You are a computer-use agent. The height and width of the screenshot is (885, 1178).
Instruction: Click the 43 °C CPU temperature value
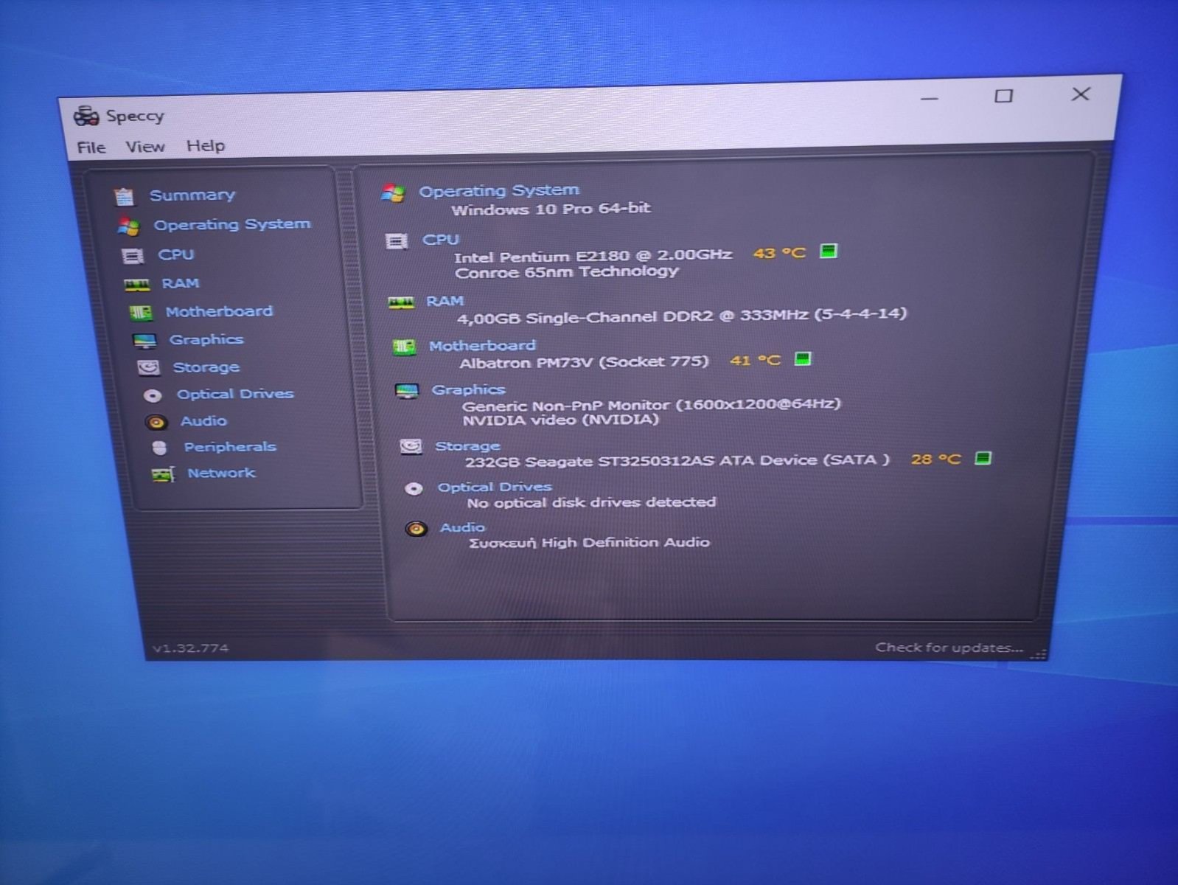coord(779,253)
